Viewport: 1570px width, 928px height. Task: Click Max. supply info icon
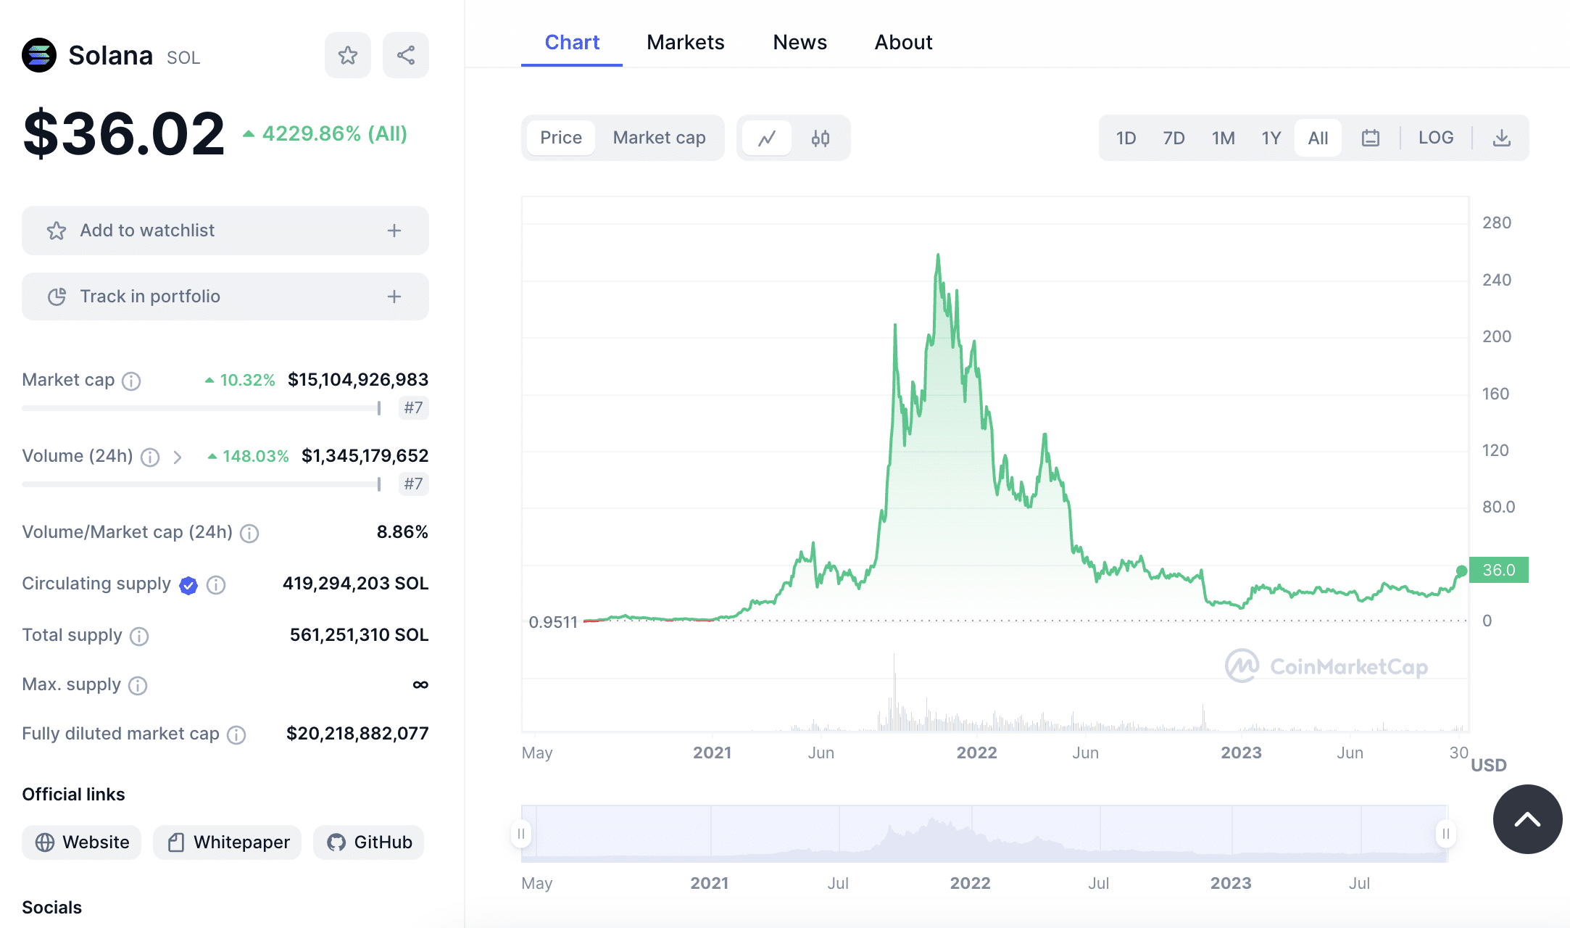(x=138, y=685)
